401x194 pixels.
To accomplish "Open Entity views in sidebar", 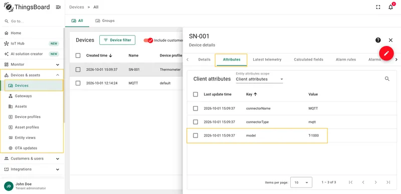I will click(x=32, y=137).
